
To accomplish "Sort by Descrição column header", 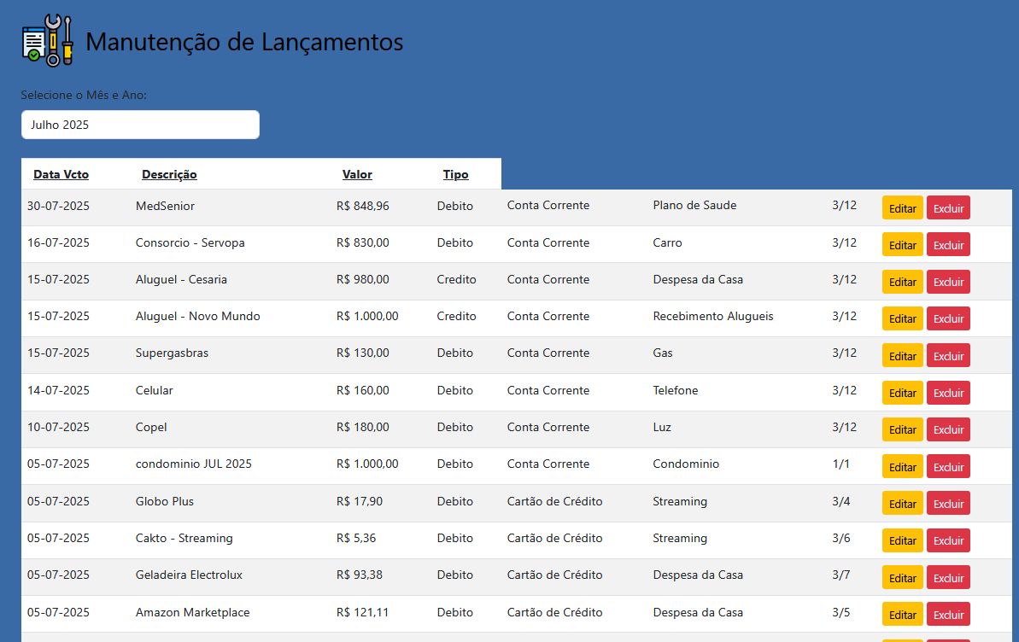I will tap(169, 174).
